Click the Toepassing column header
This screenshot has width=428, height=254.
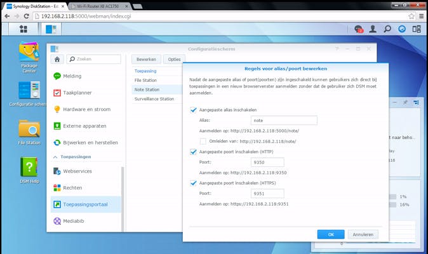coord(145,71)
